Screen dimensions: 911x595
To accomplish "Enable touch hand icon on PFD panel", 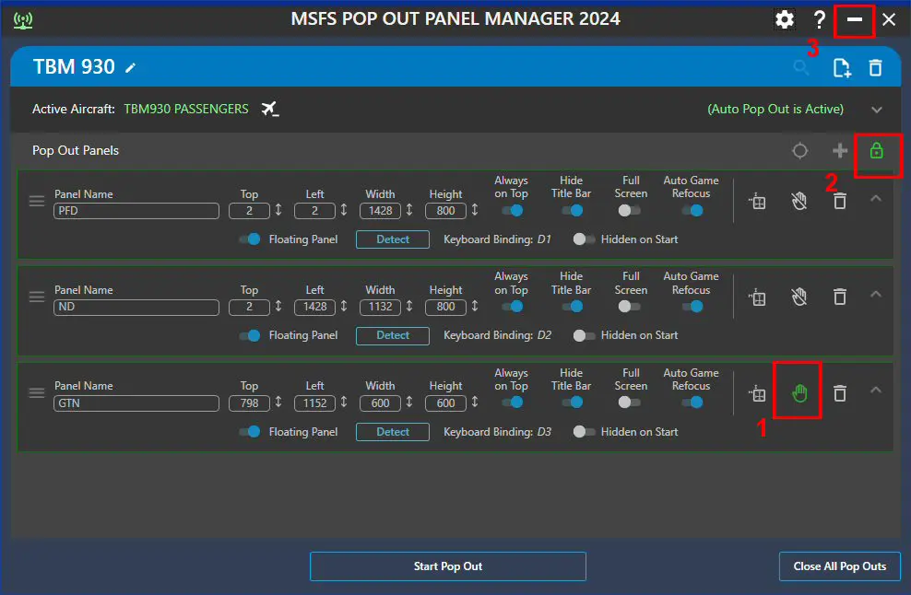I will tap(799, 202).
